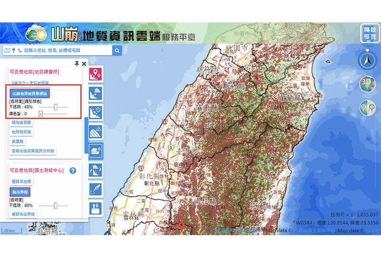Reset map with north compass arrow
This screenshot has width=381, height=257.
(x=367, y=60)
